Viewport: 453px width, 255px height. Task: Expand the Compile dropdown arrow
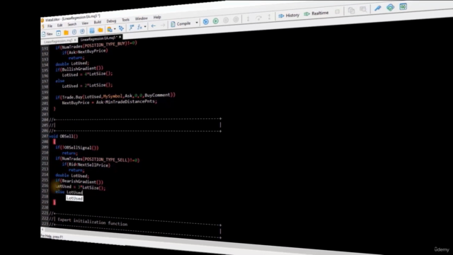(197, 23)
